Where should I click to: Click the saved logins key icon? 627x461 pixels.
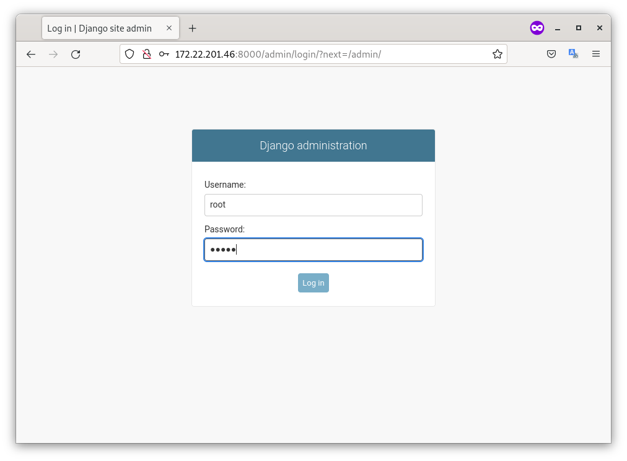tap(164, 55)
